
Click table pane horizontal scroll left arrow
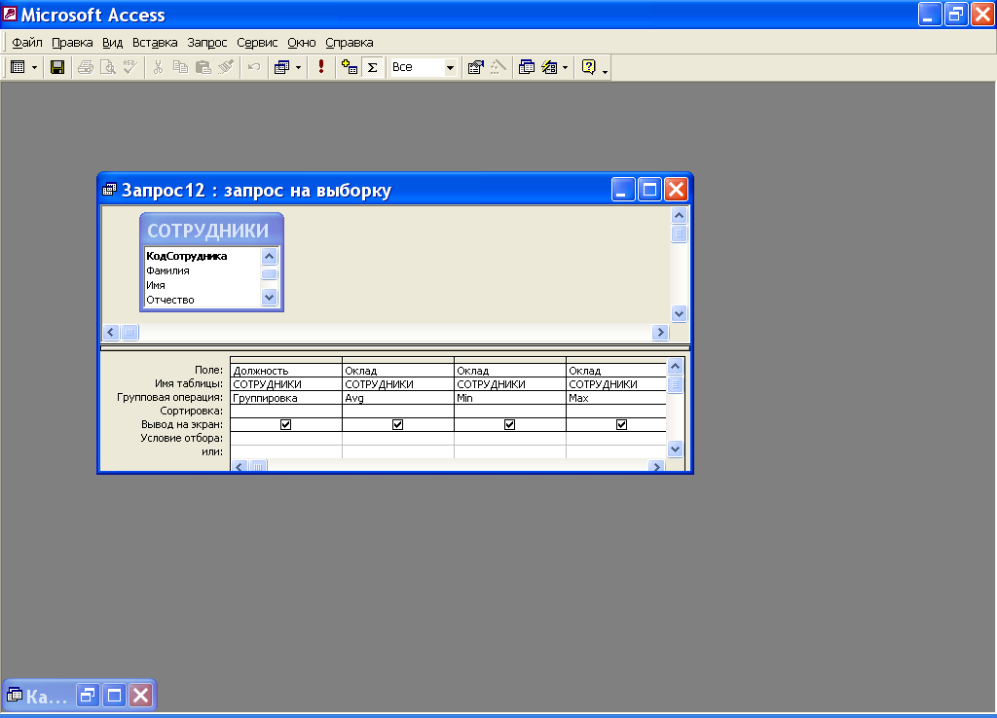tap(111, 333)
